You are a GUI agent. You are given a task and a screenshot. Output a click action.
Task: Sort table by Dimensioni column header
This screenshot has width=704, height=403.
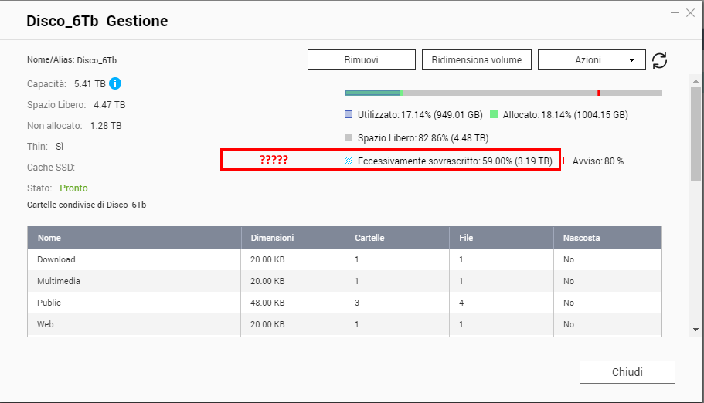[271, 238]
